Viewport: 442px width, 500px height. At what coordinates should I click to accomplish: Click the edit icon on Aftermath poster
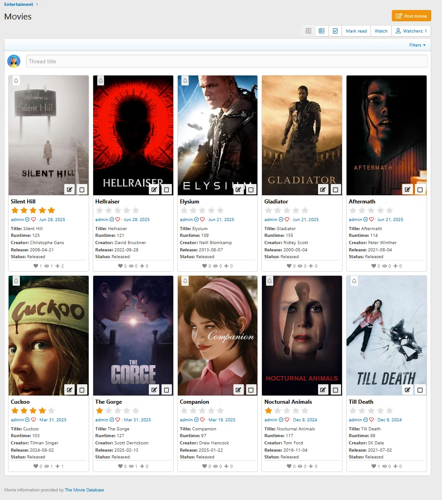408,189
